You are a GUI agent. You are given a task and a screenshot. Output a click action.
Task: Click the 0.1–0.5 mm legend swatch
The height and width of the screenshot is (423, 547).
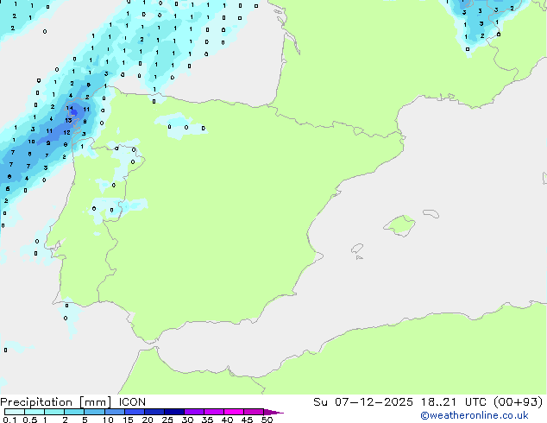(15, 412)
